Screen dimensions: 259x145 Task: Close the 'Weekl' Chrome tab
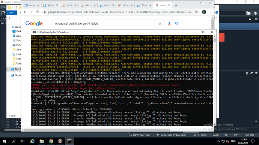click(x=150, y=5)
